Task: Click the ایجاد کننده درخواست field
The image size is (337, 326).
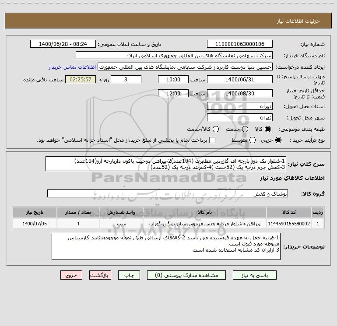Action: (185, 67)
